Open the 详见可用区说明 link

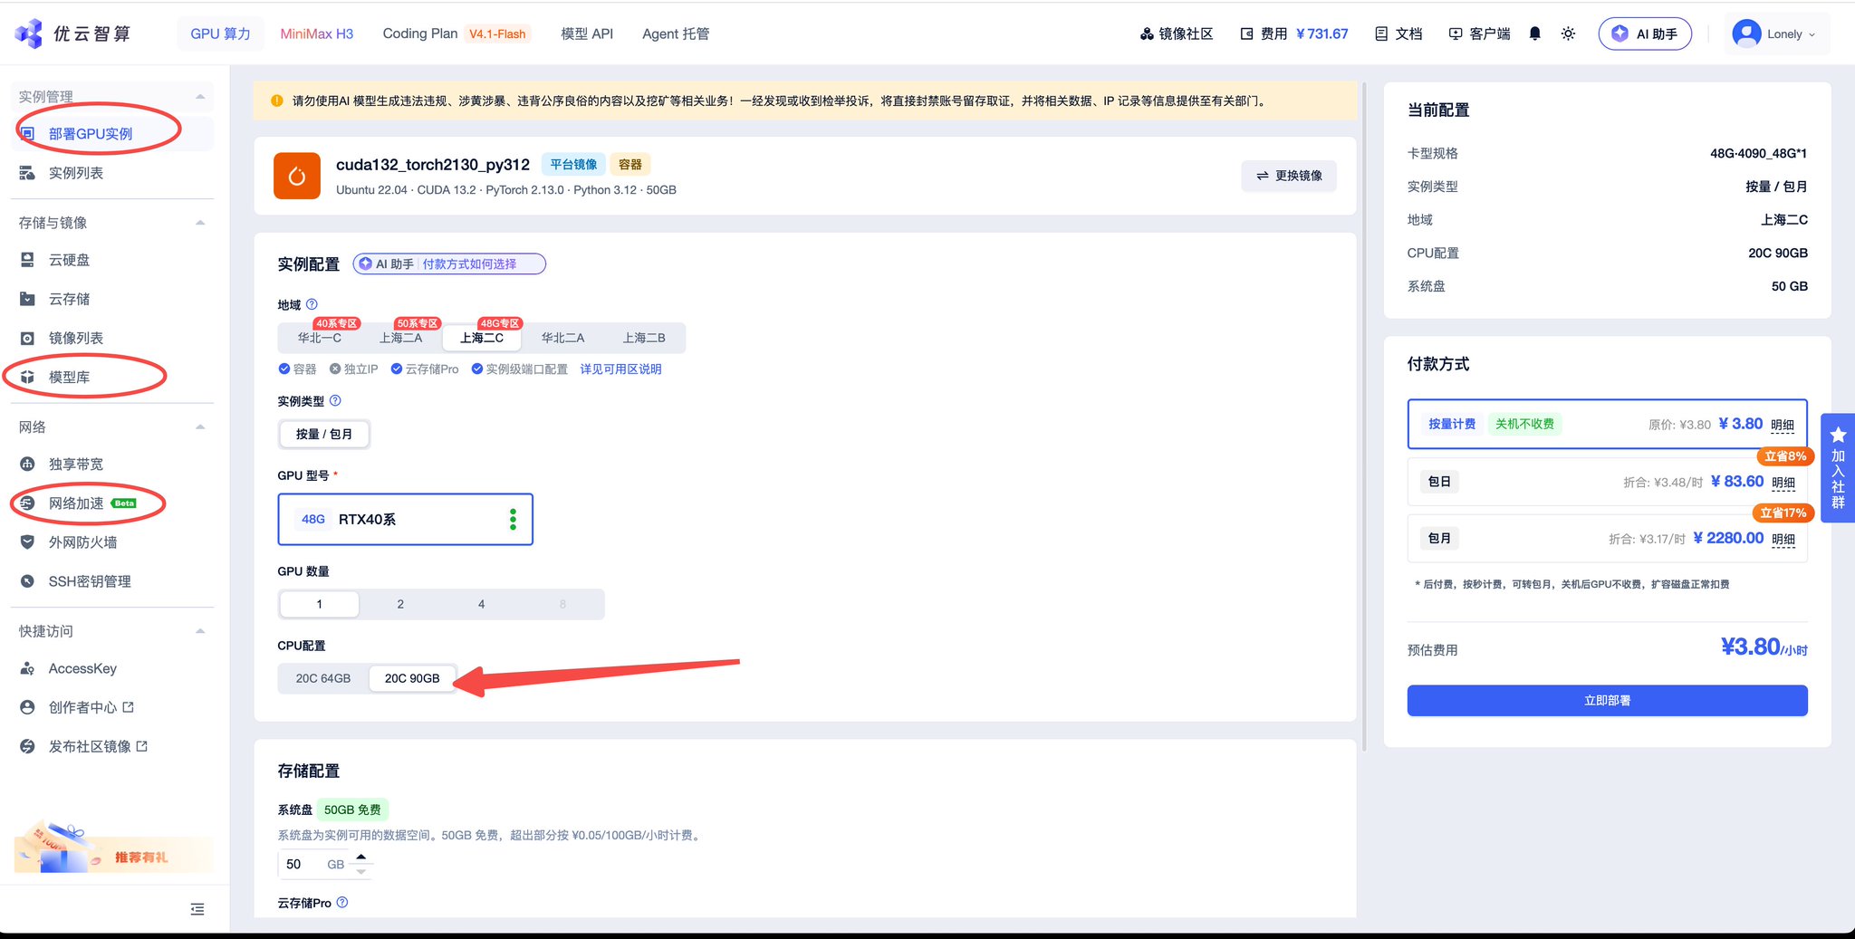(620, 369)
